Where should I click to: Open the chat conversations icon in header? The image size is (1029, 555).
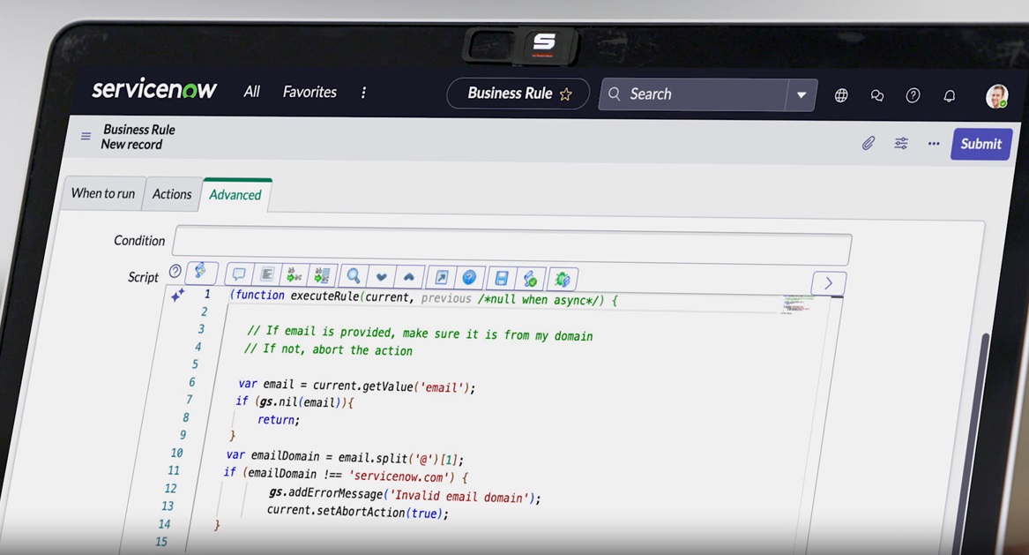(x=876, y=96)
